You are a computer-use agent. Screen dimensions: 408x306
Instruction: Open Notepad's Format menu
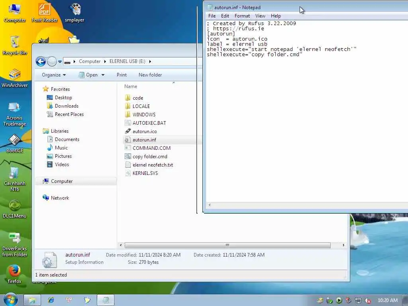click(242, 16)
